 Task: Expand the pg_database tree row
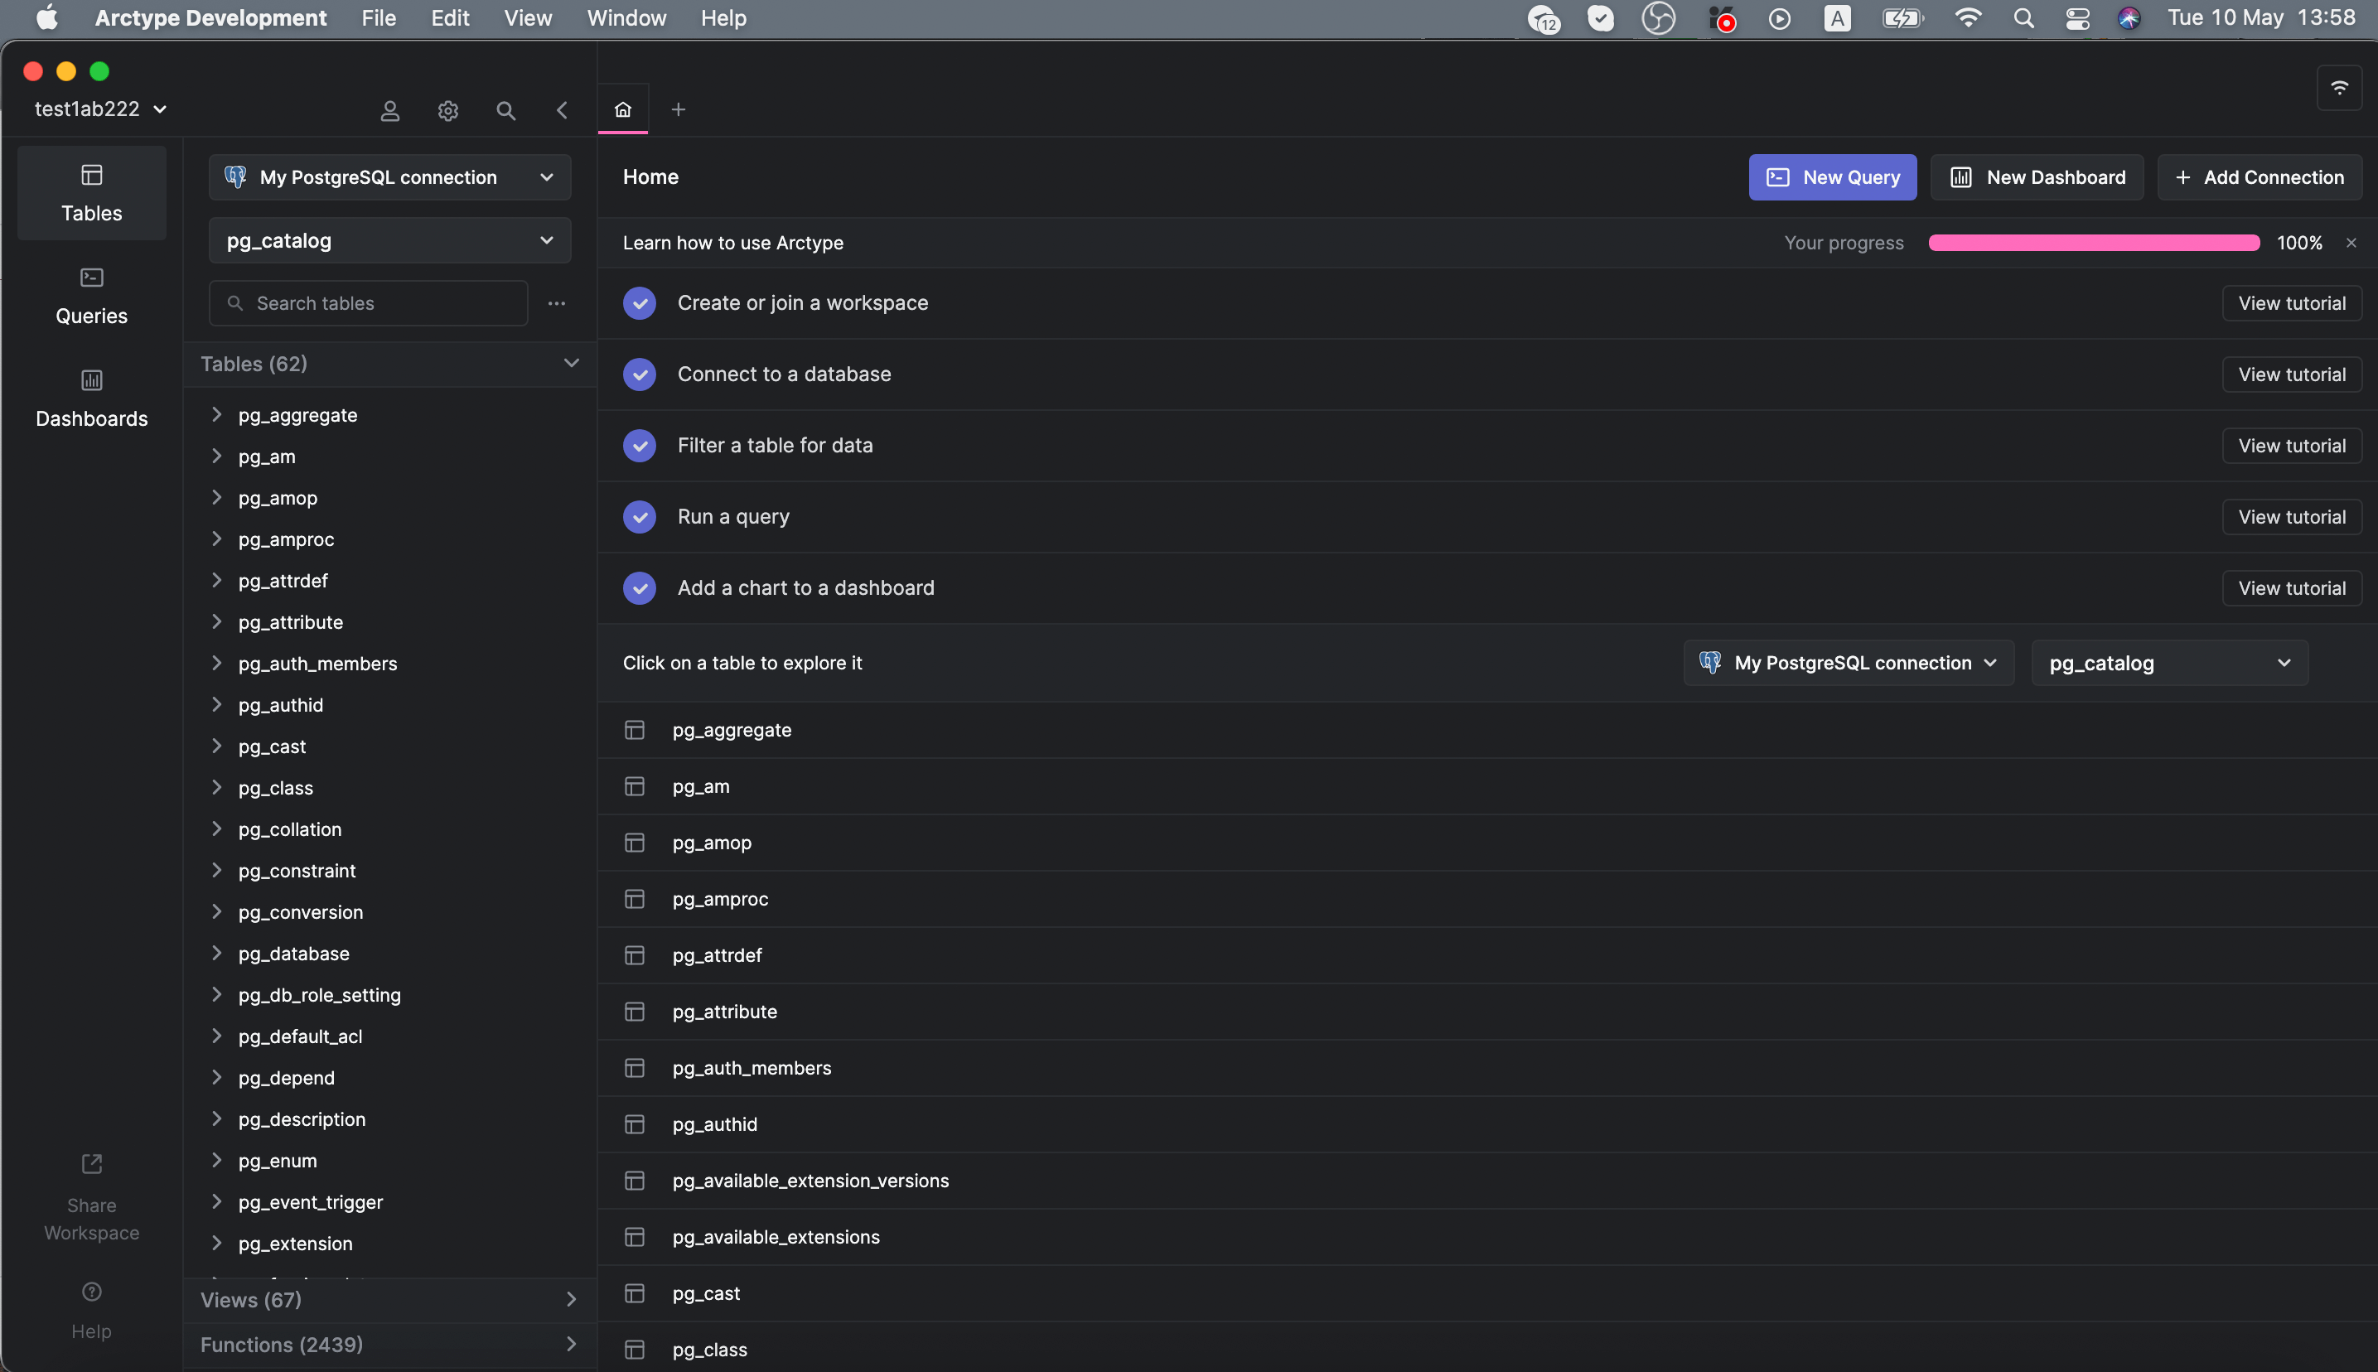click(217, 953)
